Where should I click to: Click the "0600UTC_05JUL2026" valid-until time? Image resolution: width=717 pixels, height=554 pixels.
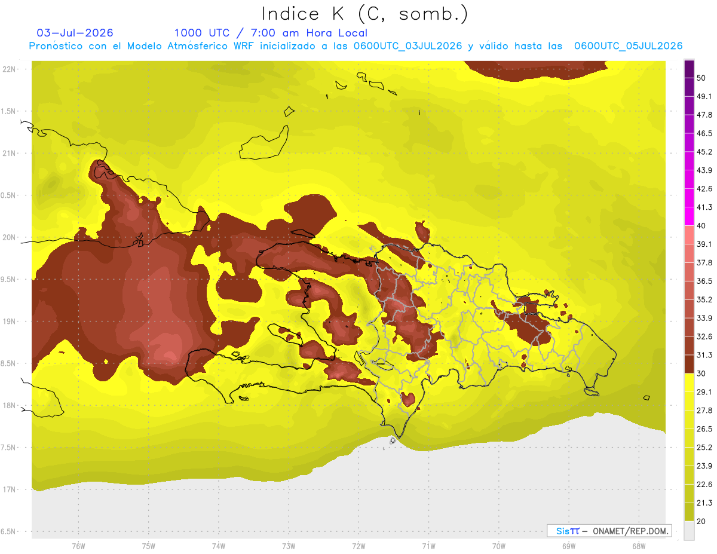(628, 46)
